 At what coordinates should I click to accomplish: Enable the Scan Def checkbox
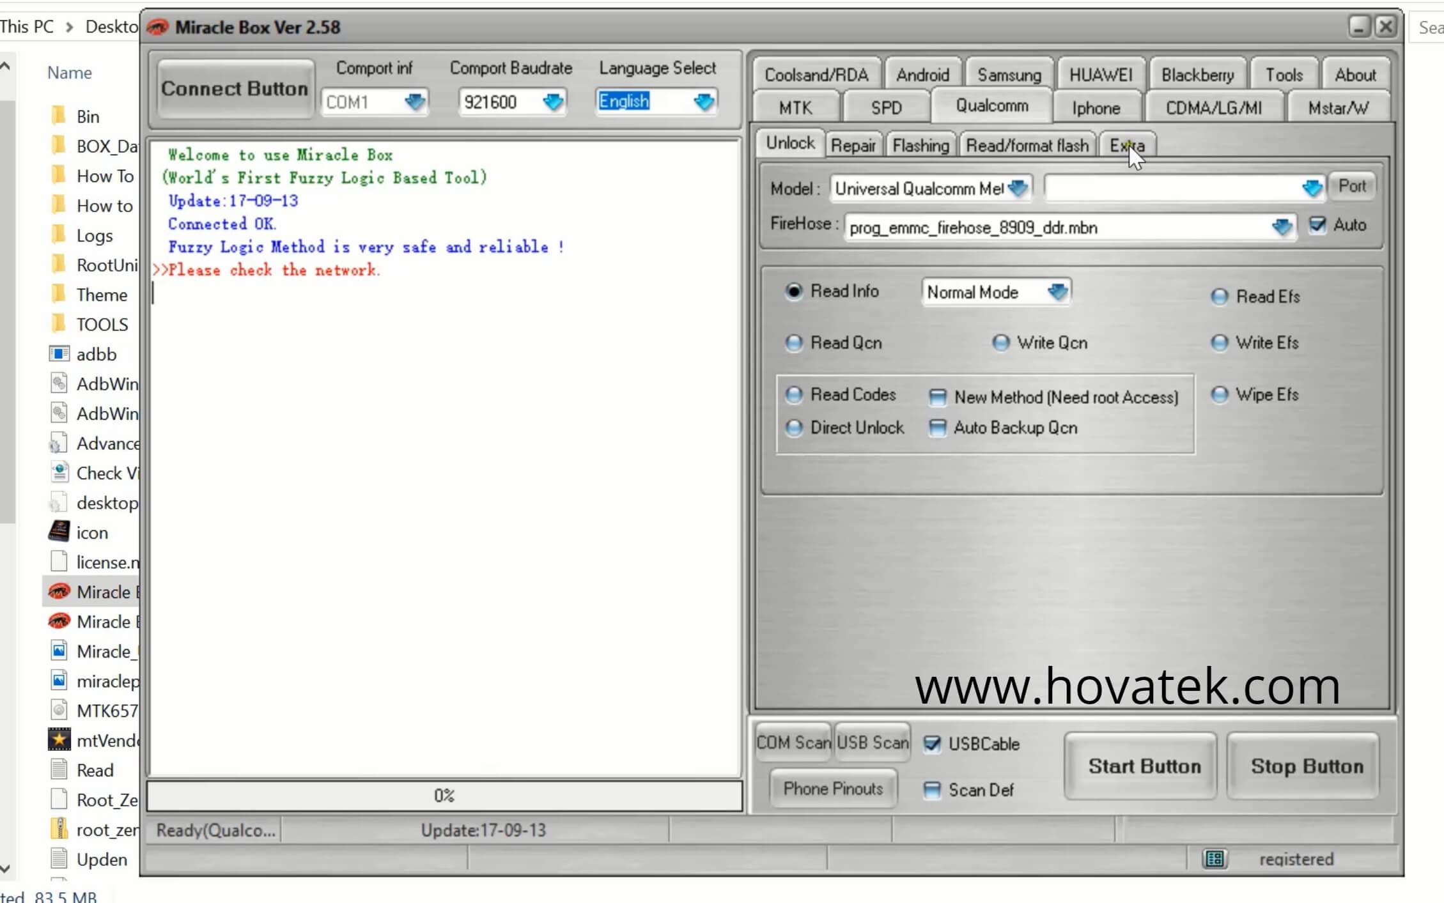pos(932,791)
